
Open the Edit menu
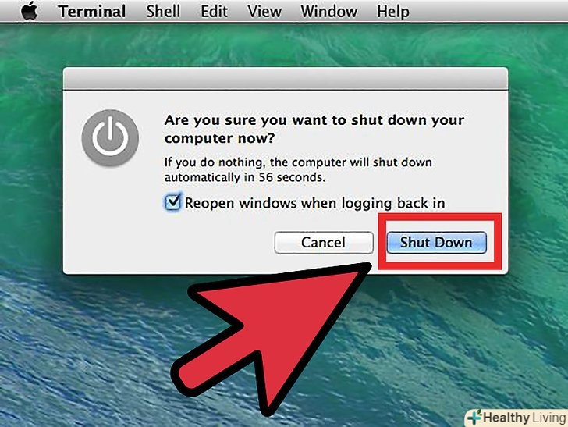pyautogui.click(x=214, y=11)
